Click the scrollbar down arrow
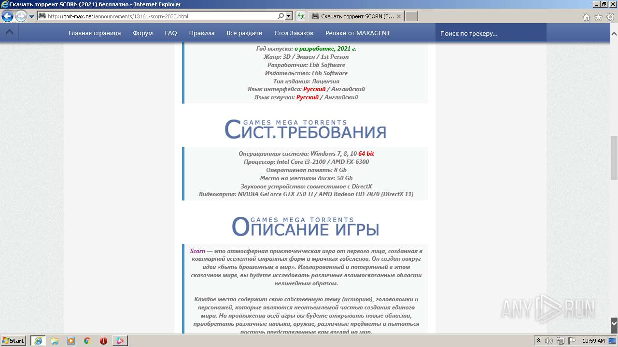Viewport: 618px width, 347px height. (x=614, y=323)
